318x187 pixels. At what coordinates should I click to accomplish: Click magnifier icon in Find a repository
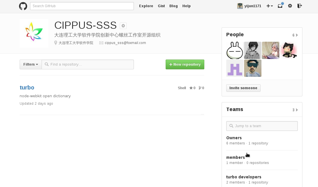coord(47,64)
